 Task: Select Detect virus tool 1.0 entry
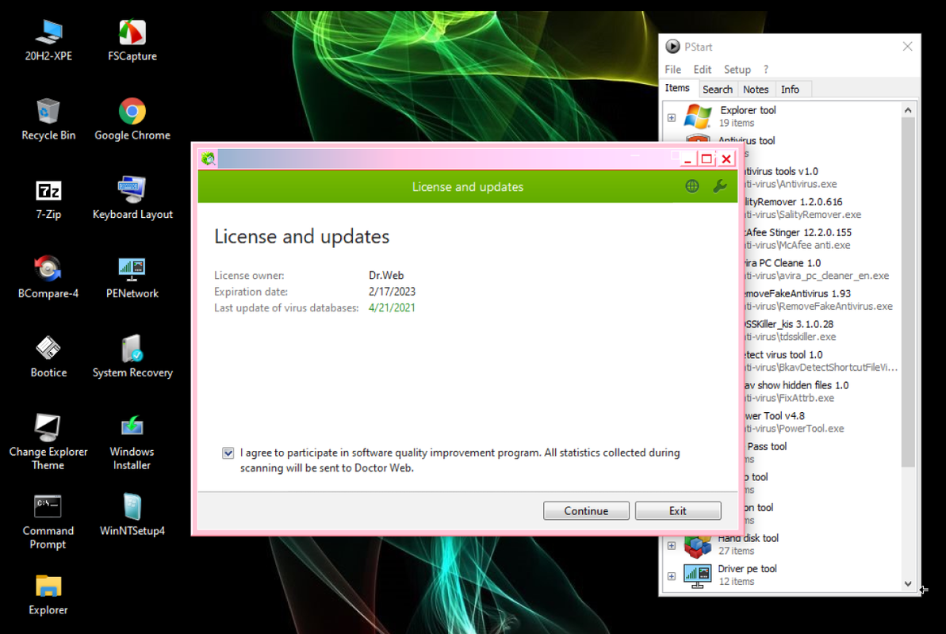pyautogui.click(x=822, y=361)
